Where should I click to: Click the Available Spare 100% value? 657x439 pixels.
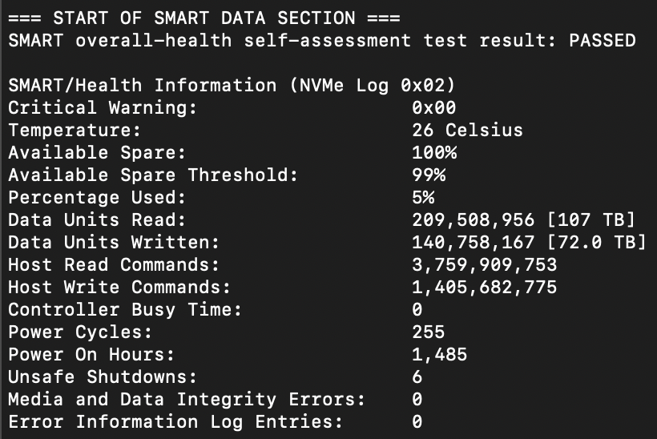point(433,152)
